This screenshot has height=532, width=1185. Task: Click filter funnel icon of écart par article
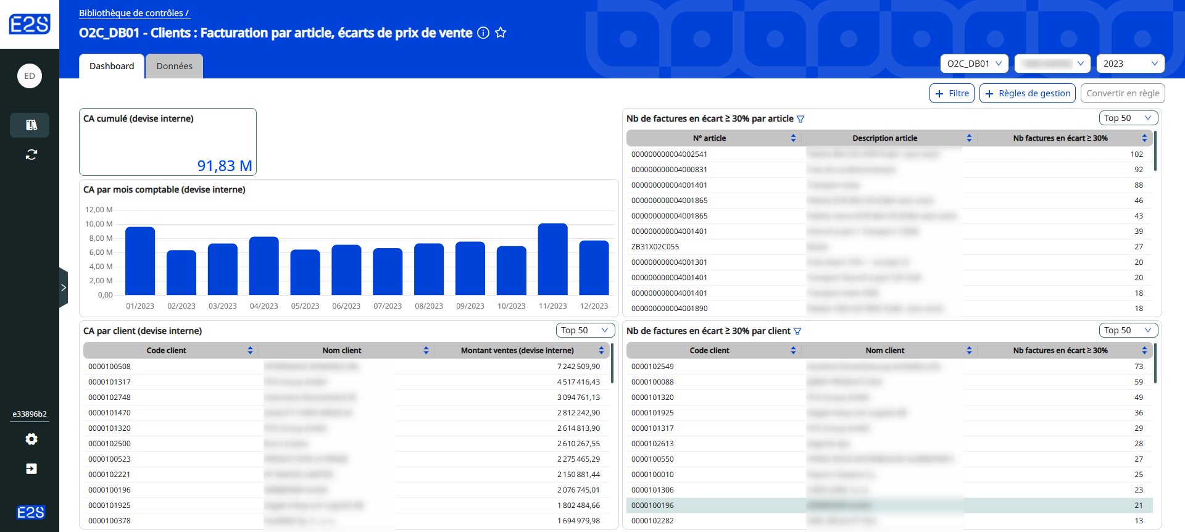point(800,119)
